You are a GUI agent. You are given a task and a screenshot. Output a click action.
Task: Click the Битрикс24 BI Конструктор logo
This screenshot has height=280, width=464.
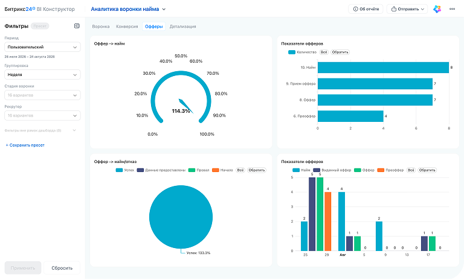pyautogui.click(x=40, y=9)
